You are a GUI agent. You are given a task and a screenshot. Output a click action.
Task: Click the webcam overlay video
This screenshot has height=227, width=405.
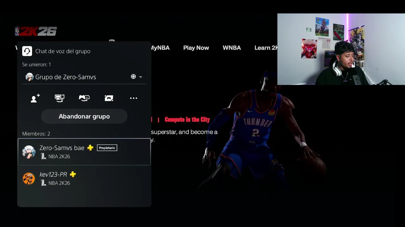[341, 49]
